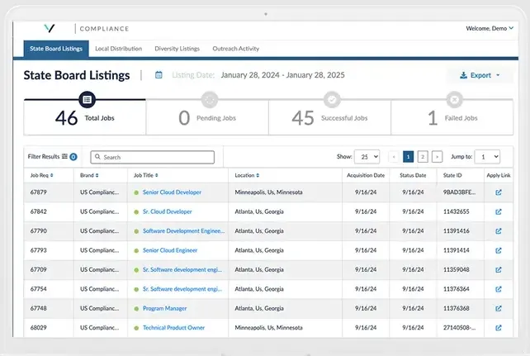Open the Show 25 rows dropdown
The width and height of the screenshot is (530, 356).
[367, 156]
